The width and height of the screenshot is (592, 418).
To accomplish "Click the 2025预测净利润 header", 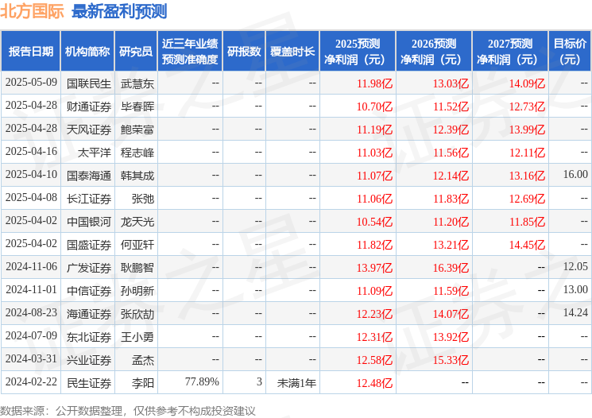I will 358,52.
